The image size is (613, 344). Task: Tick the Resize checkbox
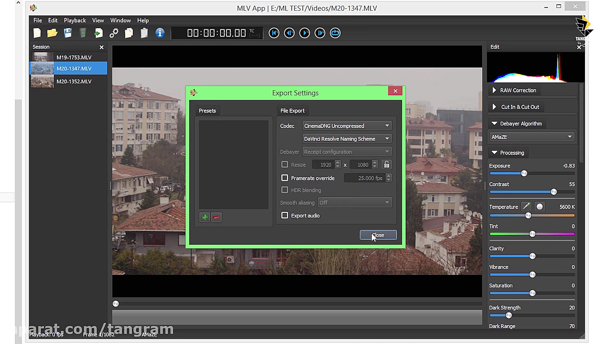[x=284, y=165]
